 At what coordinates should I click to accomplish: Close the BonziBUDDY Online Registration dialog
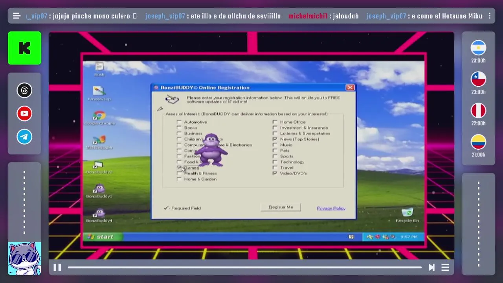coord(350,88)
